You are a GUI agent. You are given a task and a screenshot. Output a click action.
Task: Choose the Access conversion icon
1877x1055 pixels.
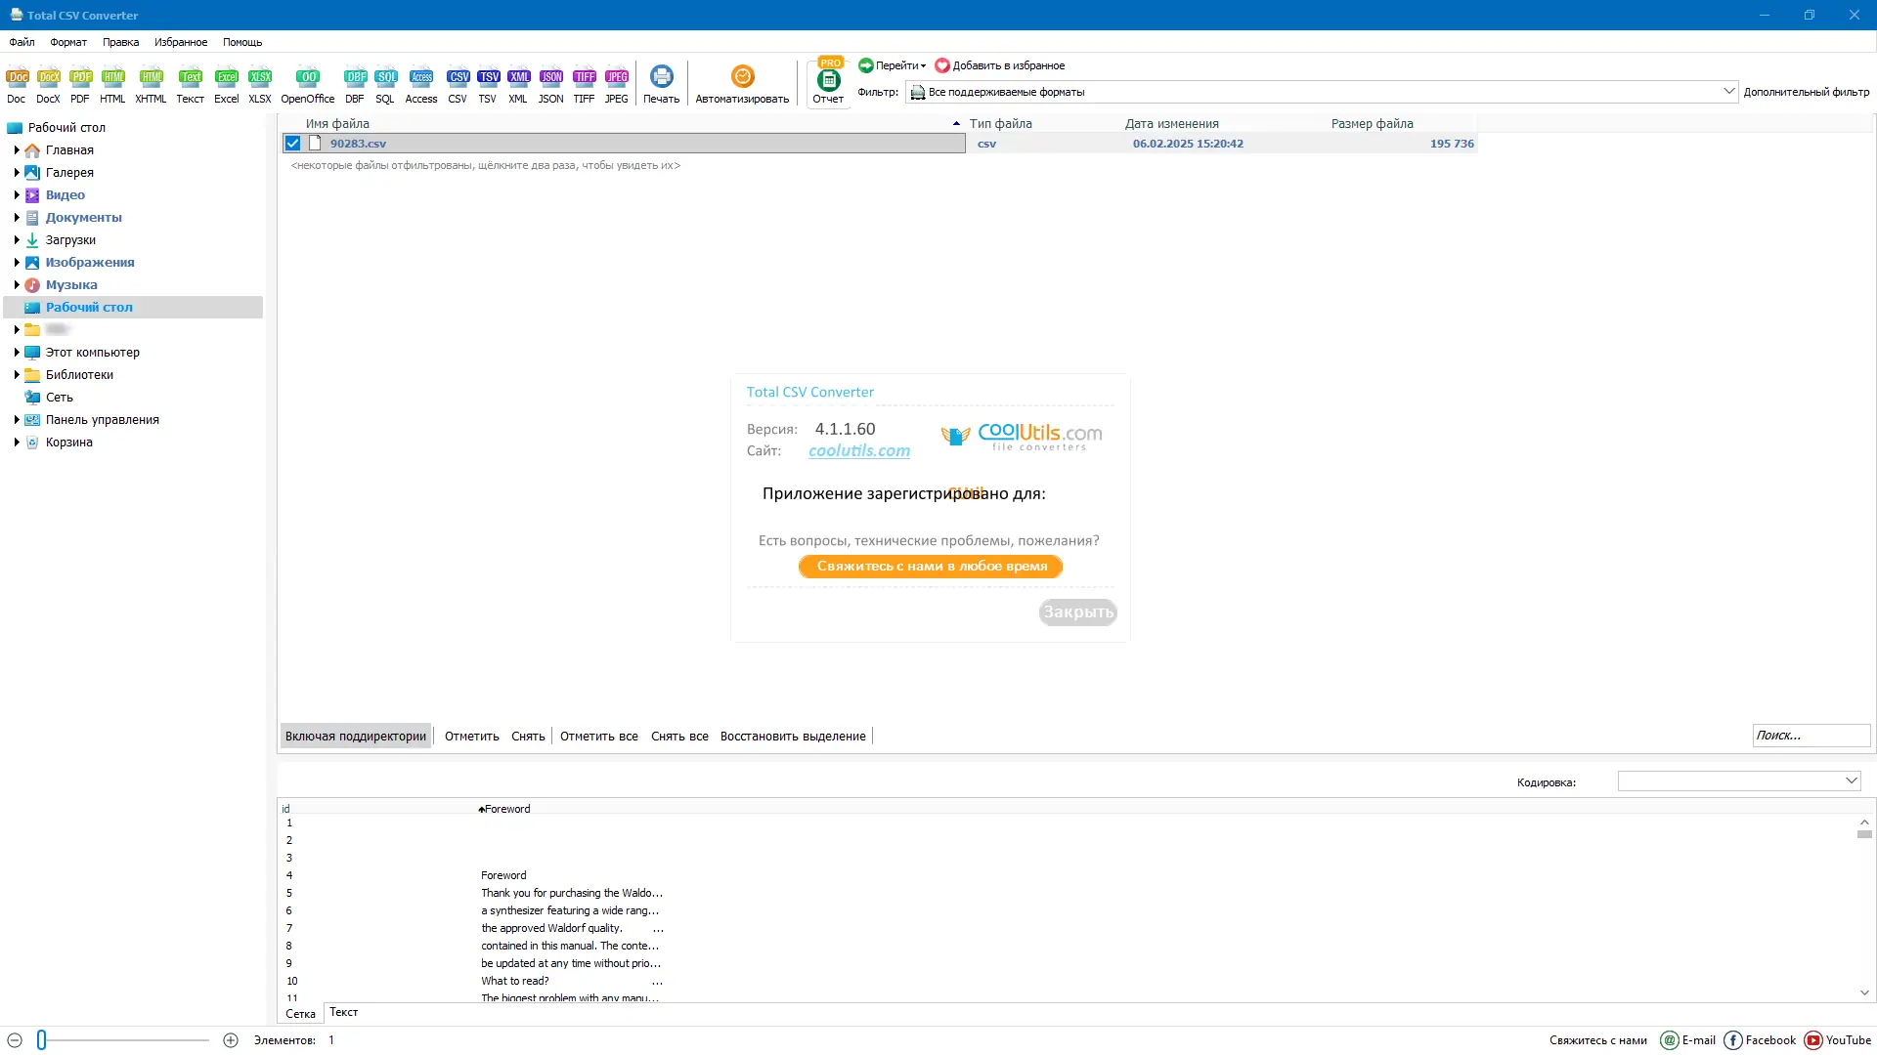pos(421,84)
